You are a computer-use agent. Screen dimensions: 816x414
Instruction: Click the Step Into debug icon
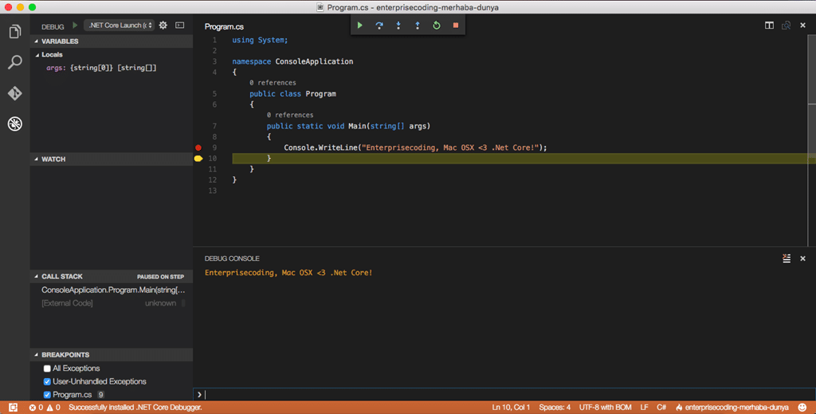tap(398, 25)
